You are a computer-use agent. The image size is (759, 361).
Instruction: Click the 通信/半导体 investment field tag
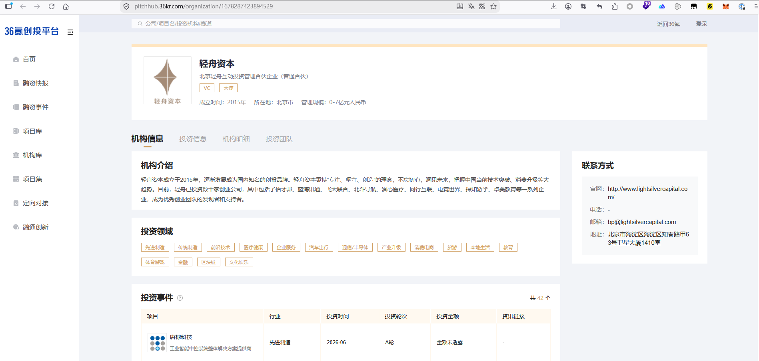[355, 247]
